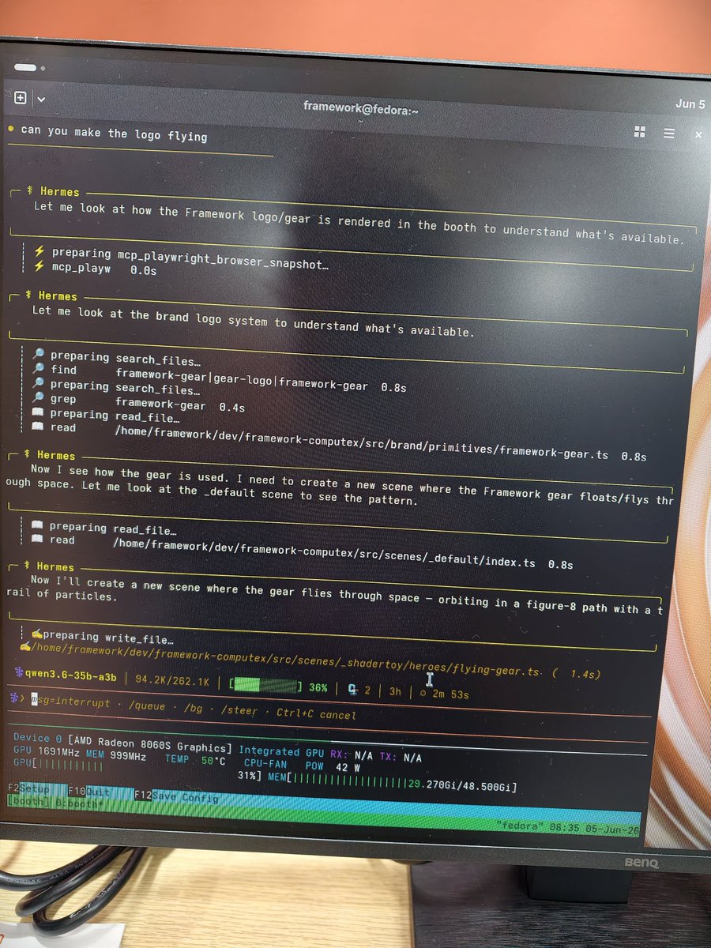Click the /steer command hint
The width and height of the screenshot is (711, 948).
coord(239,710)
